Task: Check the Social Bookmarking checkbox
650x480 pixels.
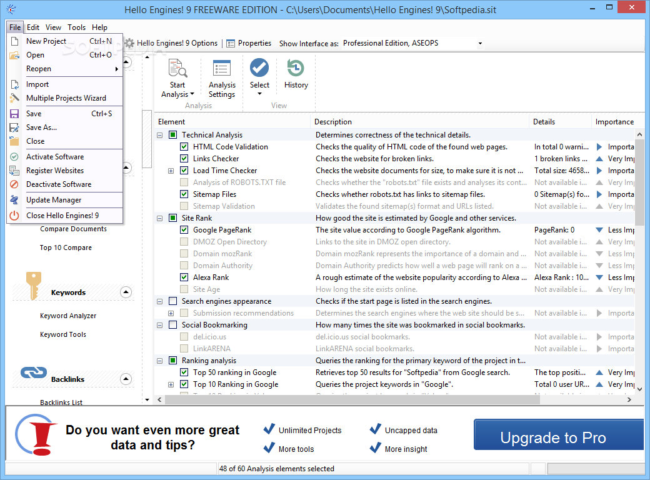Action: pyautogui.click(x=173, y=325)
